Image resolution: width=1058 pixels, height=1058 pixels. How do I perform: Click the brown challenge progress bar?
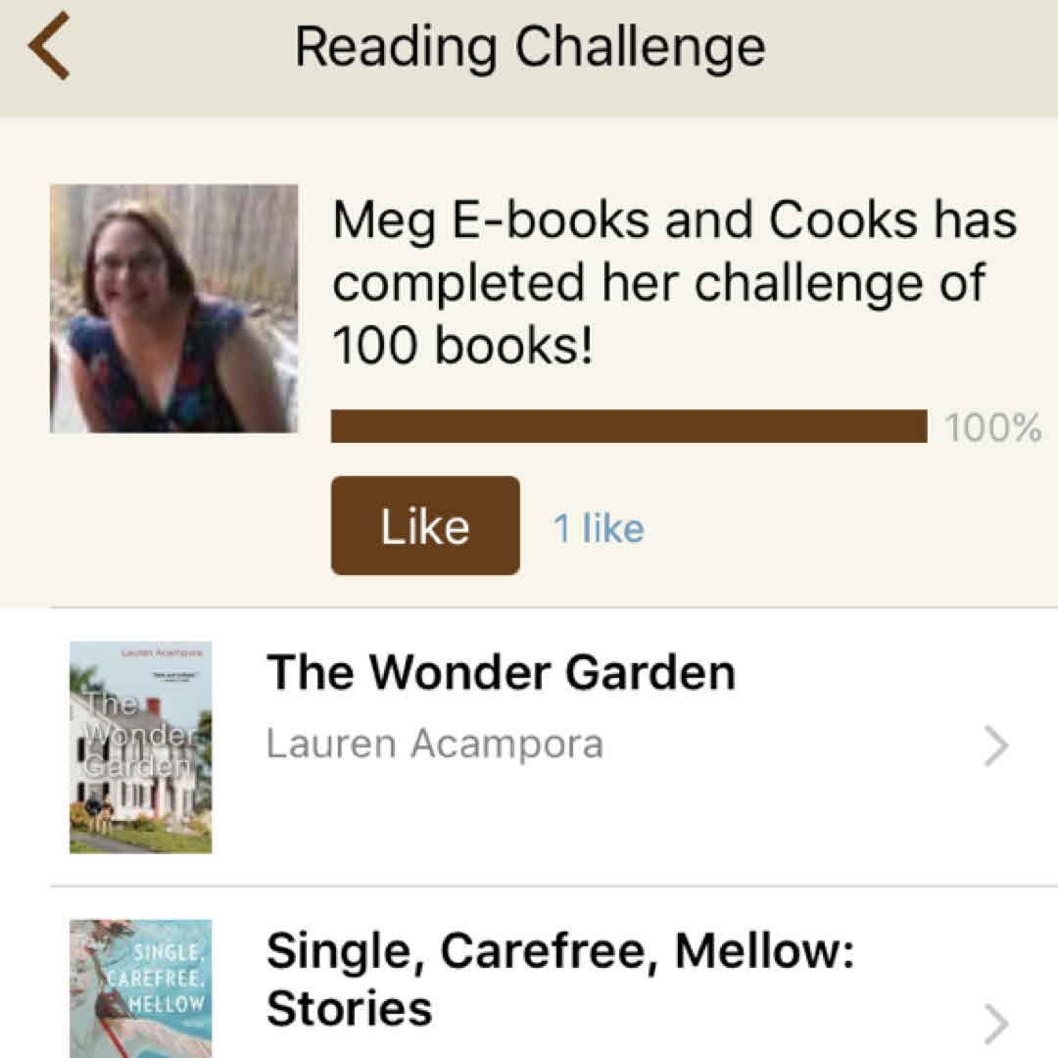629,427
